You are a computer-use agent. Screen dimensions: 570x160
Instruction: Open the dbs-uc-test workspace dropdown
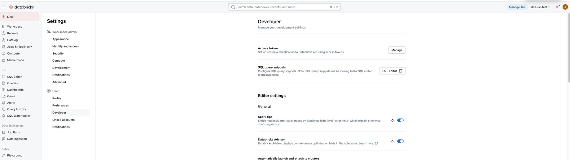tap(540, 7)
